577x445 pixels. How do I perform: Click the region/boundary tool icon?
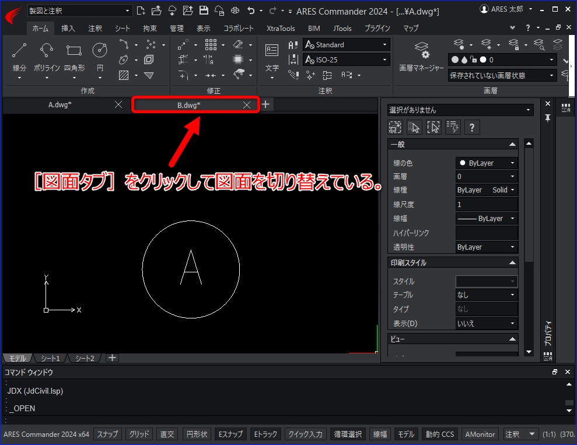[x=149, y=59]
